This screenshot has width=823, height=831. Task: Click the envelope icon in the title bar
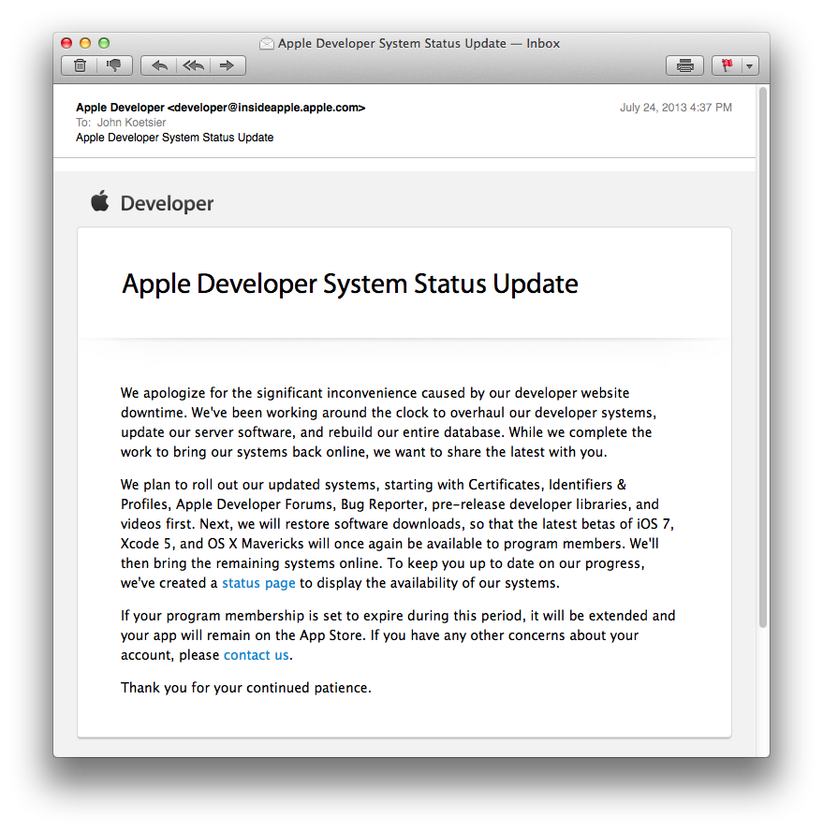(266, 43)
